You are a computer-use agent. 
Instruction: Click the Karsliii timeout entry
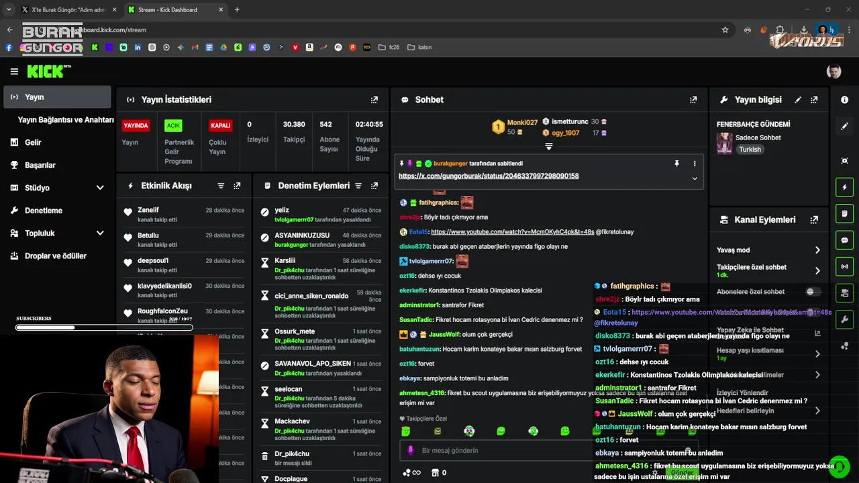pos(322,268)
